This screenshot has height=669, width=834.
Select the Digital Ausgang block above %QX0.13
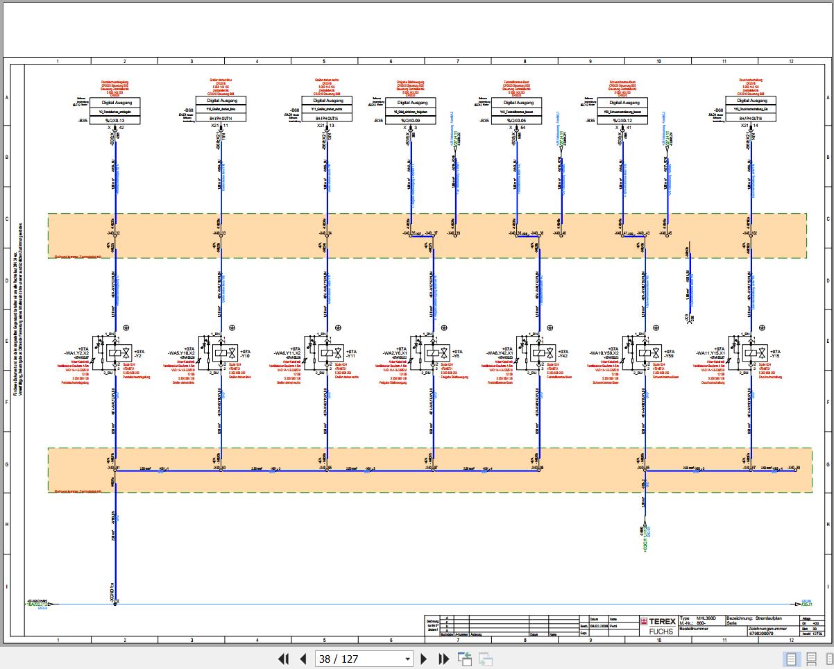click(117, 101)
